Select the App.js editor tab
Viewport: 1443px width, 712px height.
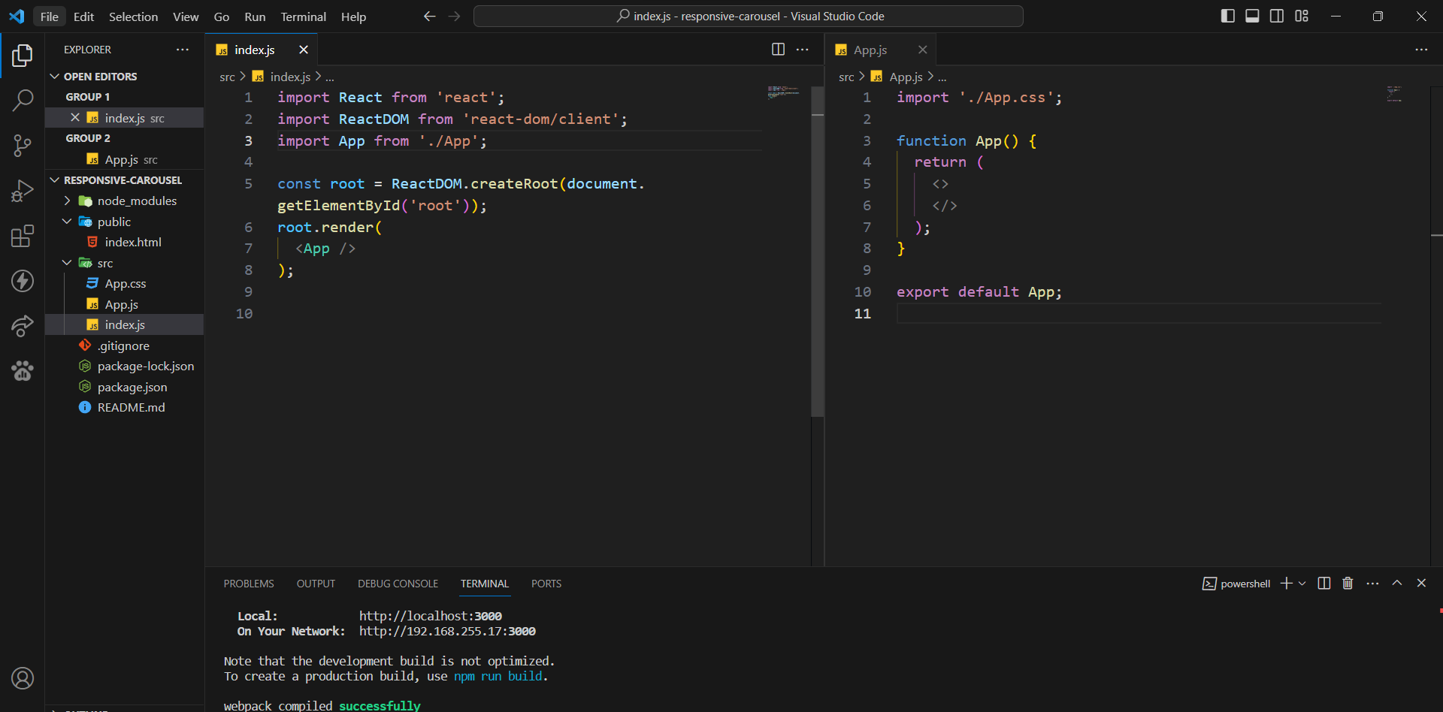pos(880,50)
